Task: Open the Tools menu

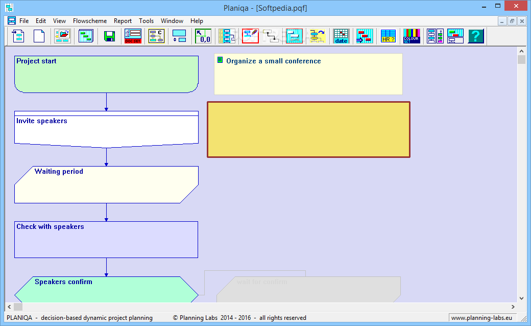Action: (x=147, y=20)
